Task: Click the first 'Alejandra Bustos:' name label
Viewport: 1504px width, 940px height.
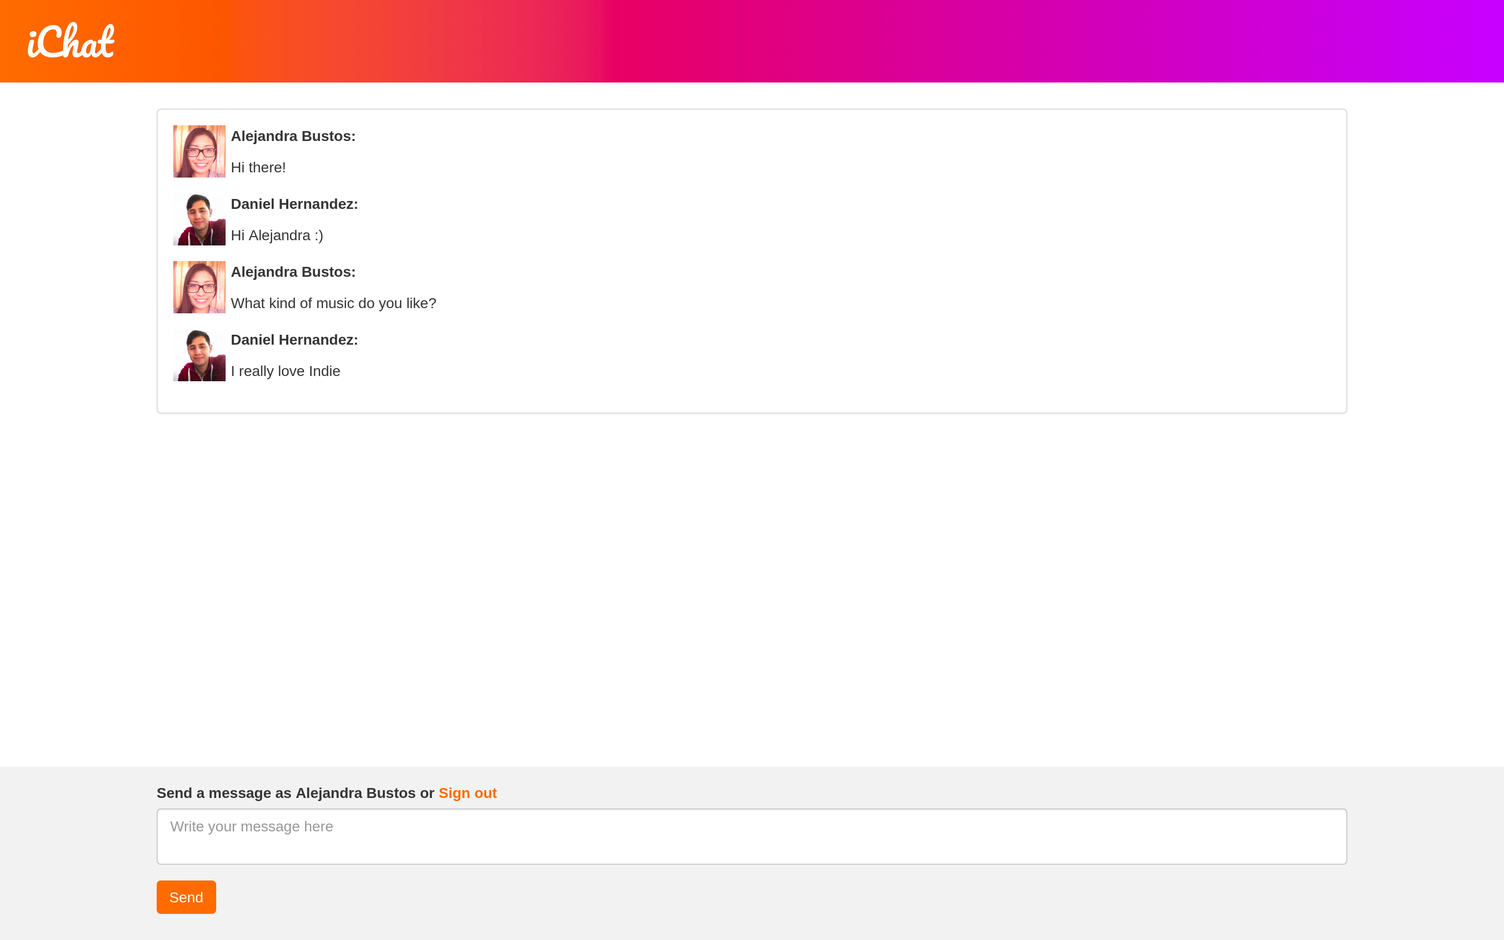Action: pyautogui.click(x=293, y=136)
